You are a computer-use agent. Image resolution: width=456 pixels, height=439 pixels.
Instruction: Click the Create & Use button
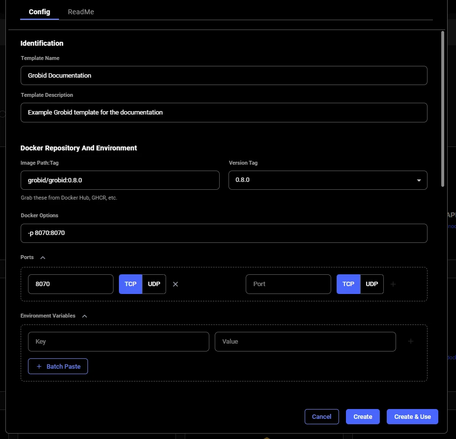pos(412,417)
